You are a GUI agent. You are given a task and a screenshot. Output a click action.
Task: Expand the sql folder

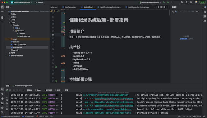[x=9, y=20]
